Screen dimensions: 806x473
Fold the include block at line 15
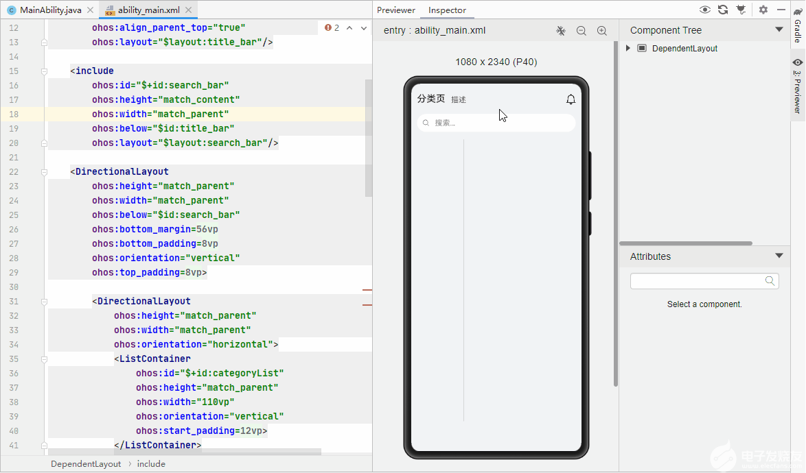click(x=45, y=71)
